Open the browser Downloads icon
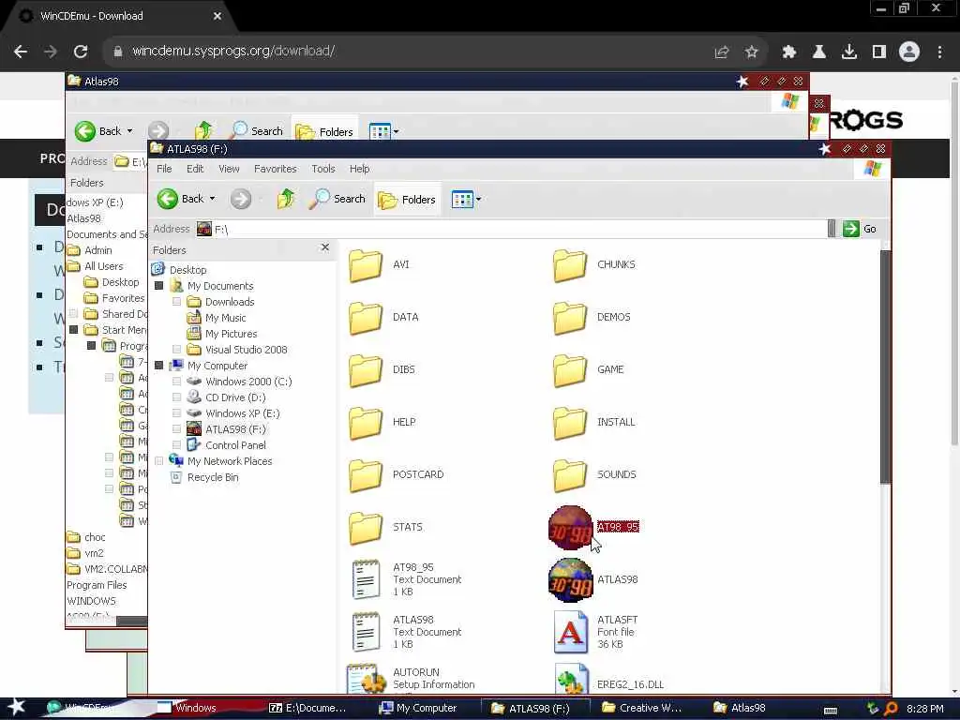 coord(849,52)
